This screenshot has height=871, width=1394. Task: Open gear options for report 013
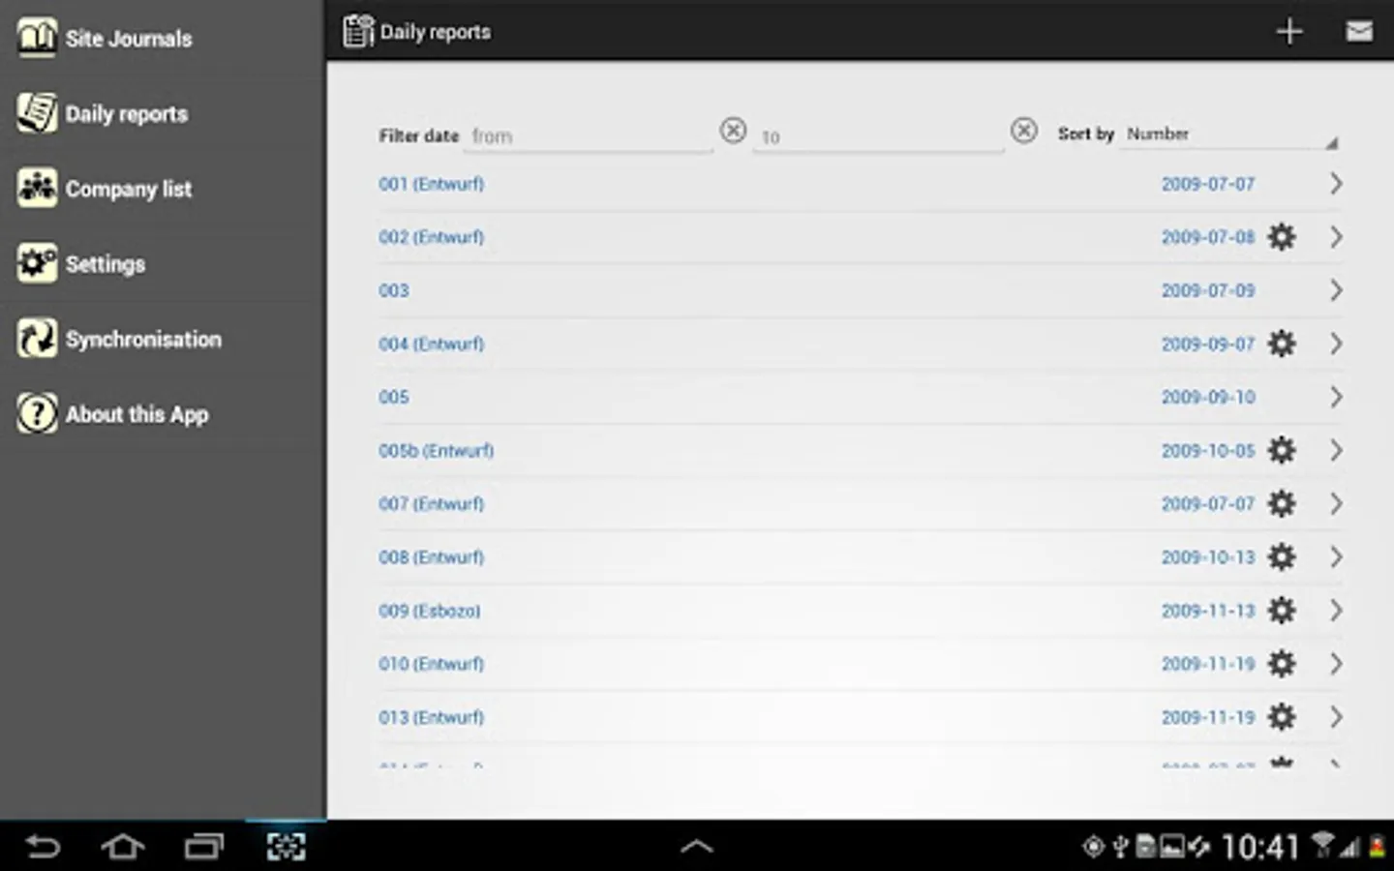pyautogui.click(x=1282, y=716)
